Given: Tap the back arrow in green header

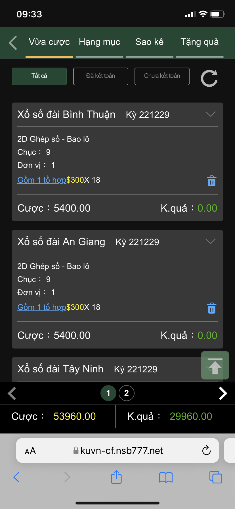Looking at the screenshot, I should tap(13, 43).
